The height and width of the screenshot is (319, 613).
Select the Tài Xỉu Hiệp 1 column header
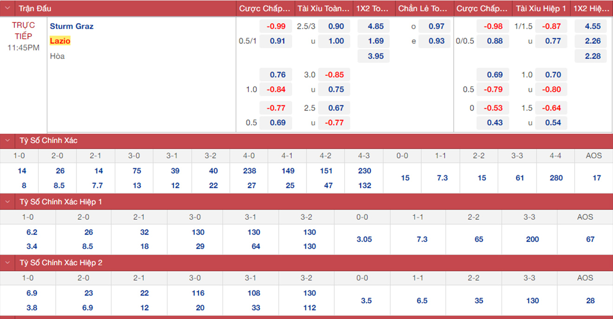point(541,8)
